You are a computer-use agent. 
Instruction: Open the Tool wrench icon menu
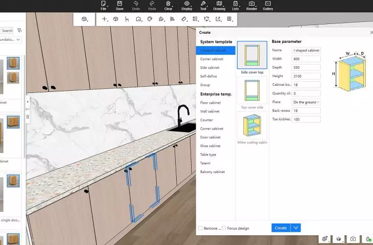click(x=203, y=4)
